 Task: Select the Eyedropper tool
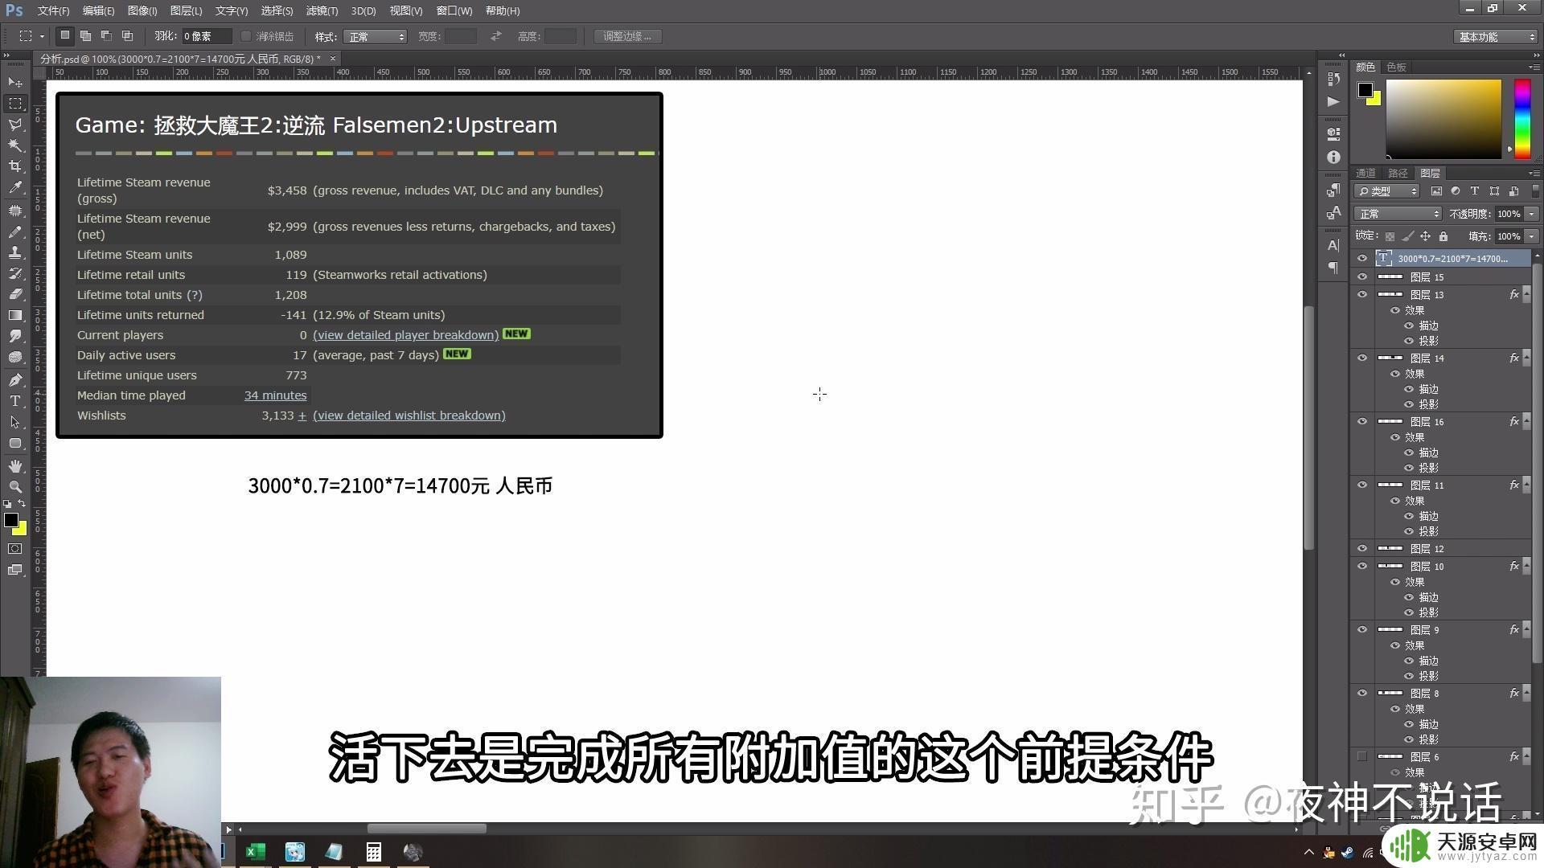(x=15, y=187)
